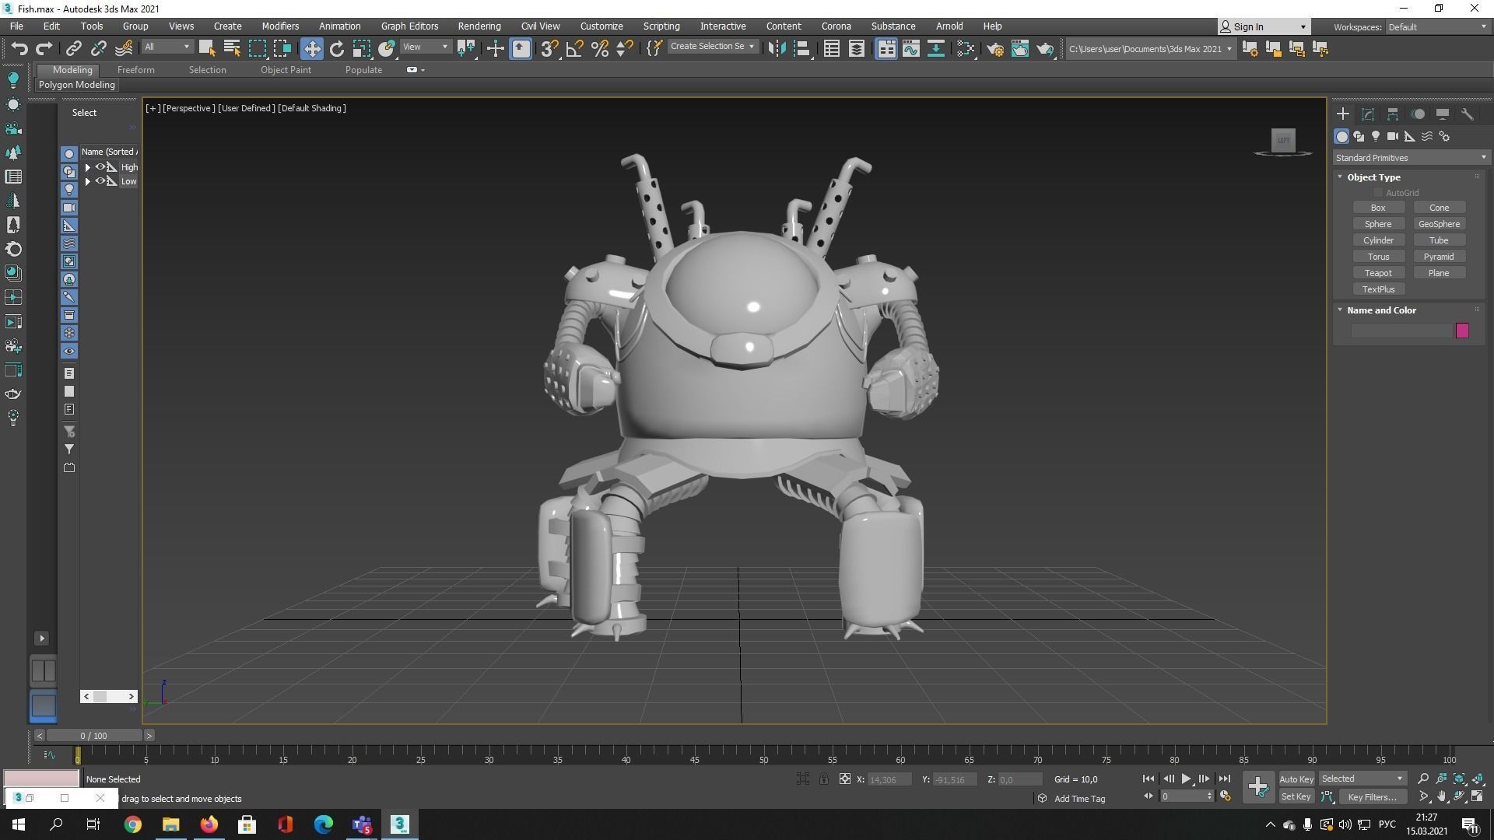Open the Rendering menu

(x=479, y=26)
